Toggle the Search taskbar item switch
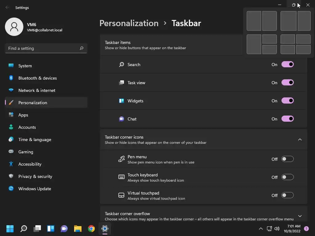 pyautogui.click(x=288, y=65)
